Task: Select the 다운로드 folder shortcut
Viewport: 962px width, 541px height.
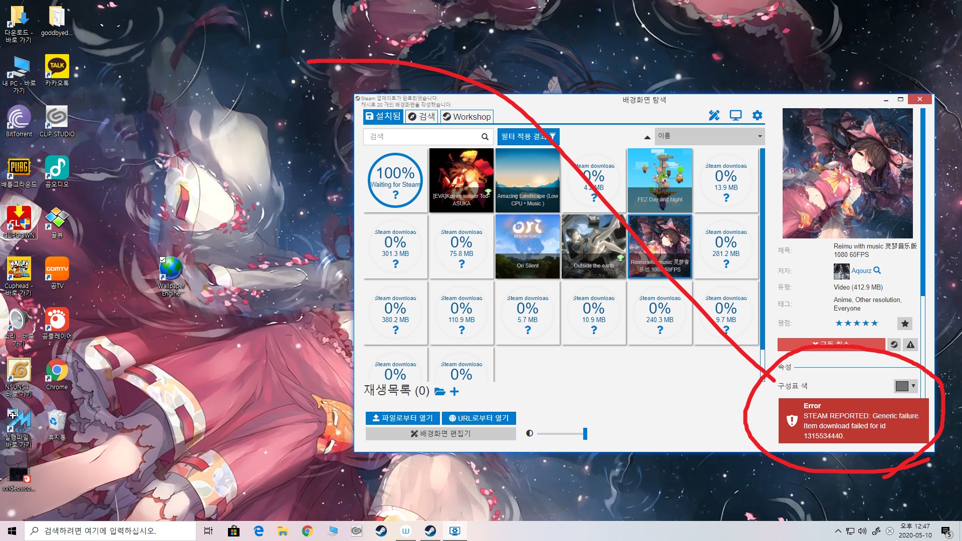Action: pyautogui.click(x=19, y=24)
